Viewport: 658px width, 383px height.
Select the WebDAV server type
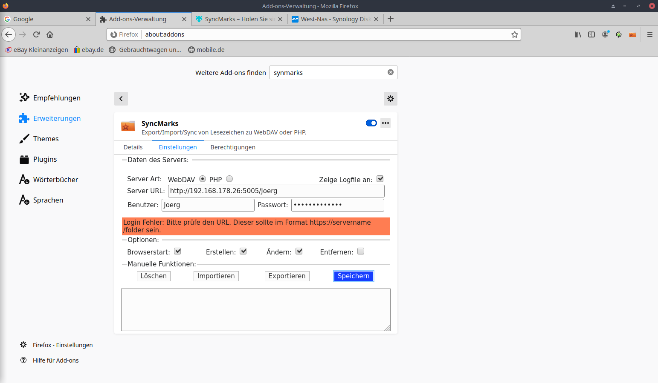[x=203, y=179]
